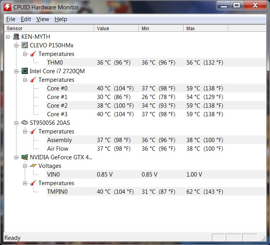
Task: Close the Hardware Monitor window
Action: [x=255, y=5]
